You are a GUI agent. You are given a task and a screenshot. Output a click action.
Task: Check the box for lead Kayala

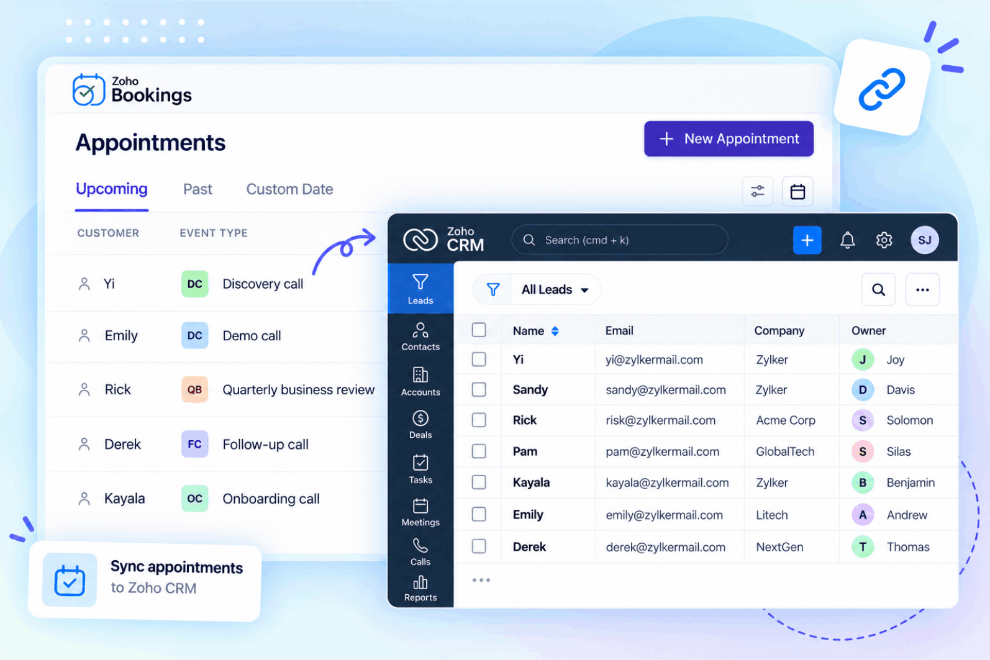pos(479,482)
